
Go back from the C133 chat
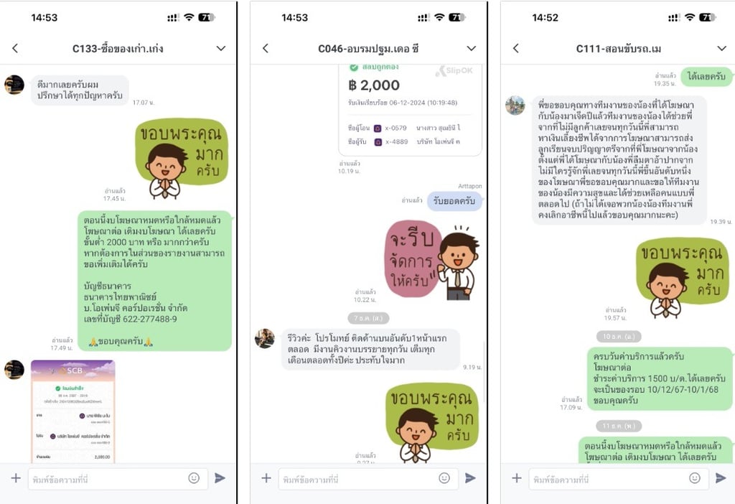pos(15,48)
